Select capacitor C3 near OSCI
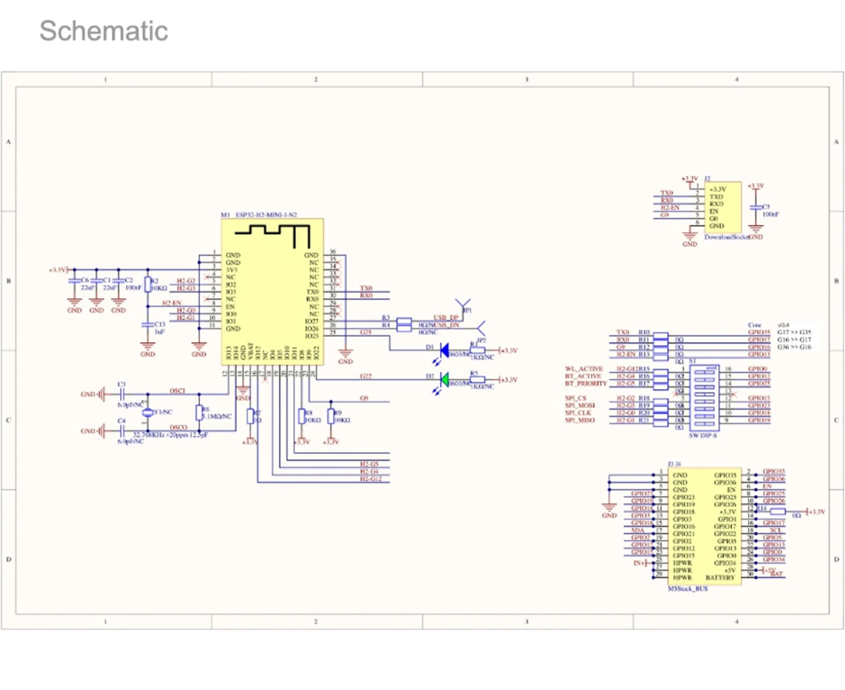This screenshot has width=845, height=690. coord(121,395)
